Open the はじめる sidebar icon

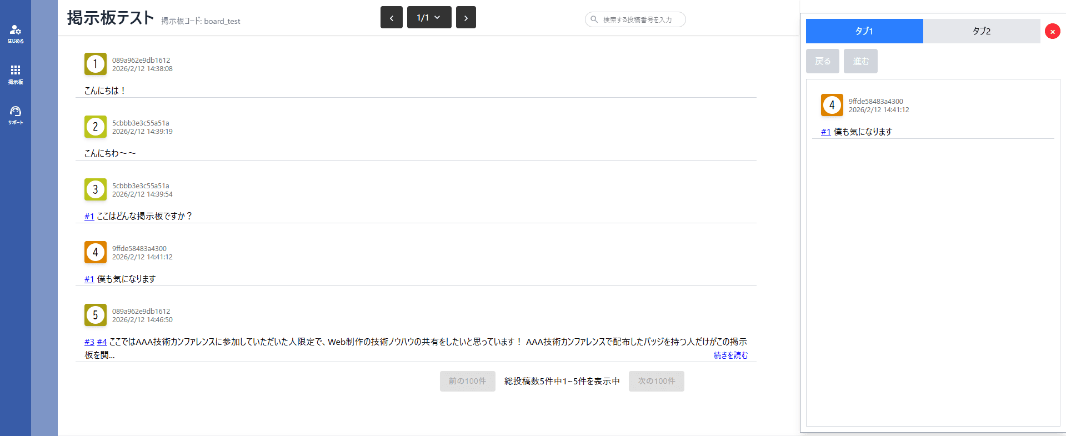point(16,33)
